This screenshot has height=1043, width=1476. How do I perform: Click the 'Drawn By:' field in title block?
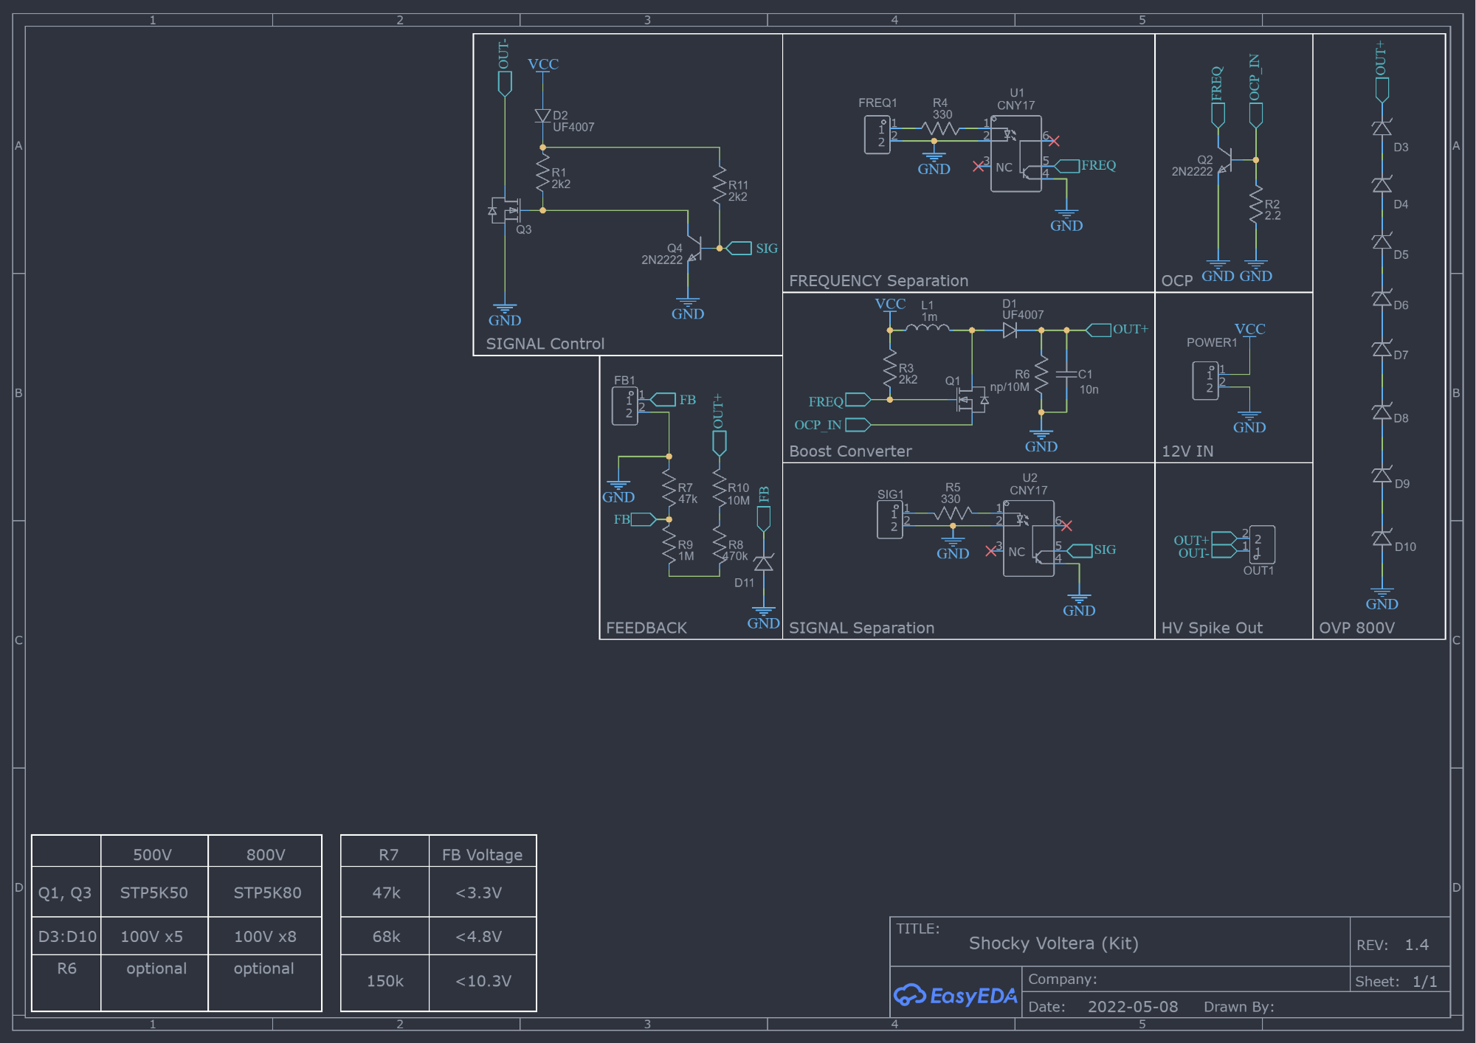point(1239,1007)
